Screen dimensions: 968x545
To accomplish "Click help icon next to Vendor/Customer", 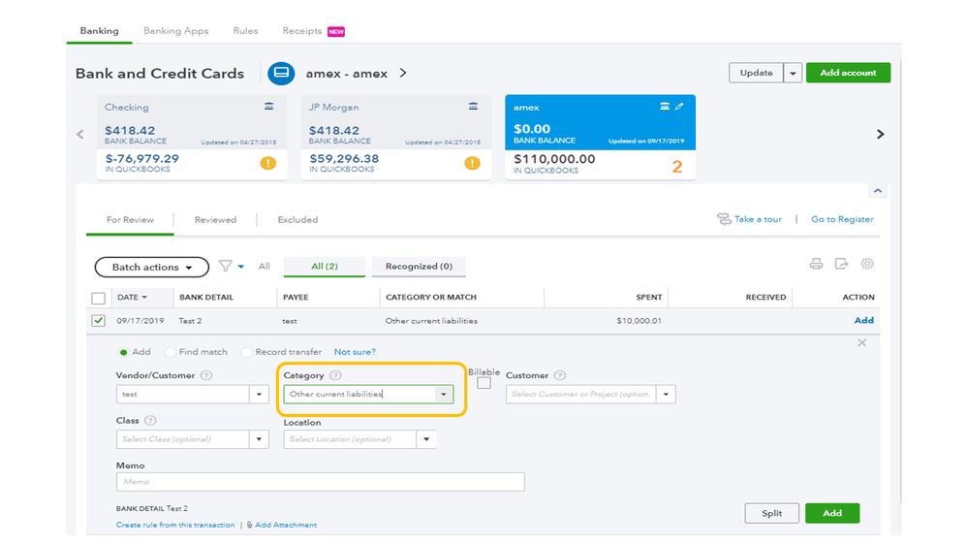I will point(206,375).
